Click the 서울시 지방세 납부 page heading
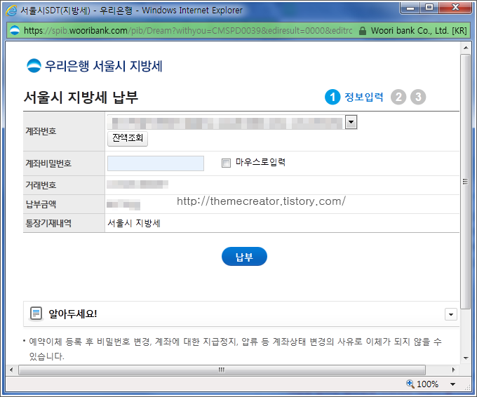This screenshot has width=477, height=397. (81, 97)
